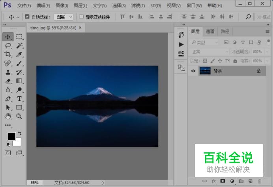Open the 图像(I) menu
The width and height of the screenshot is (273, 187).
pyautogui.click(x=62, y=6)
